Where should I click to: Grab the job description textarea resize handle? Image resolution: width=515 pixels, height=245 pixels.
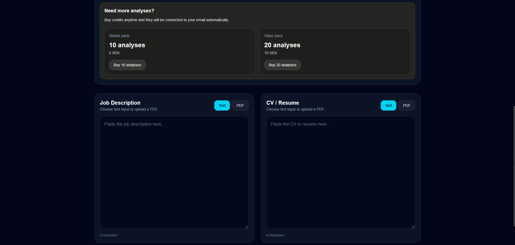(x=246, y=227)
